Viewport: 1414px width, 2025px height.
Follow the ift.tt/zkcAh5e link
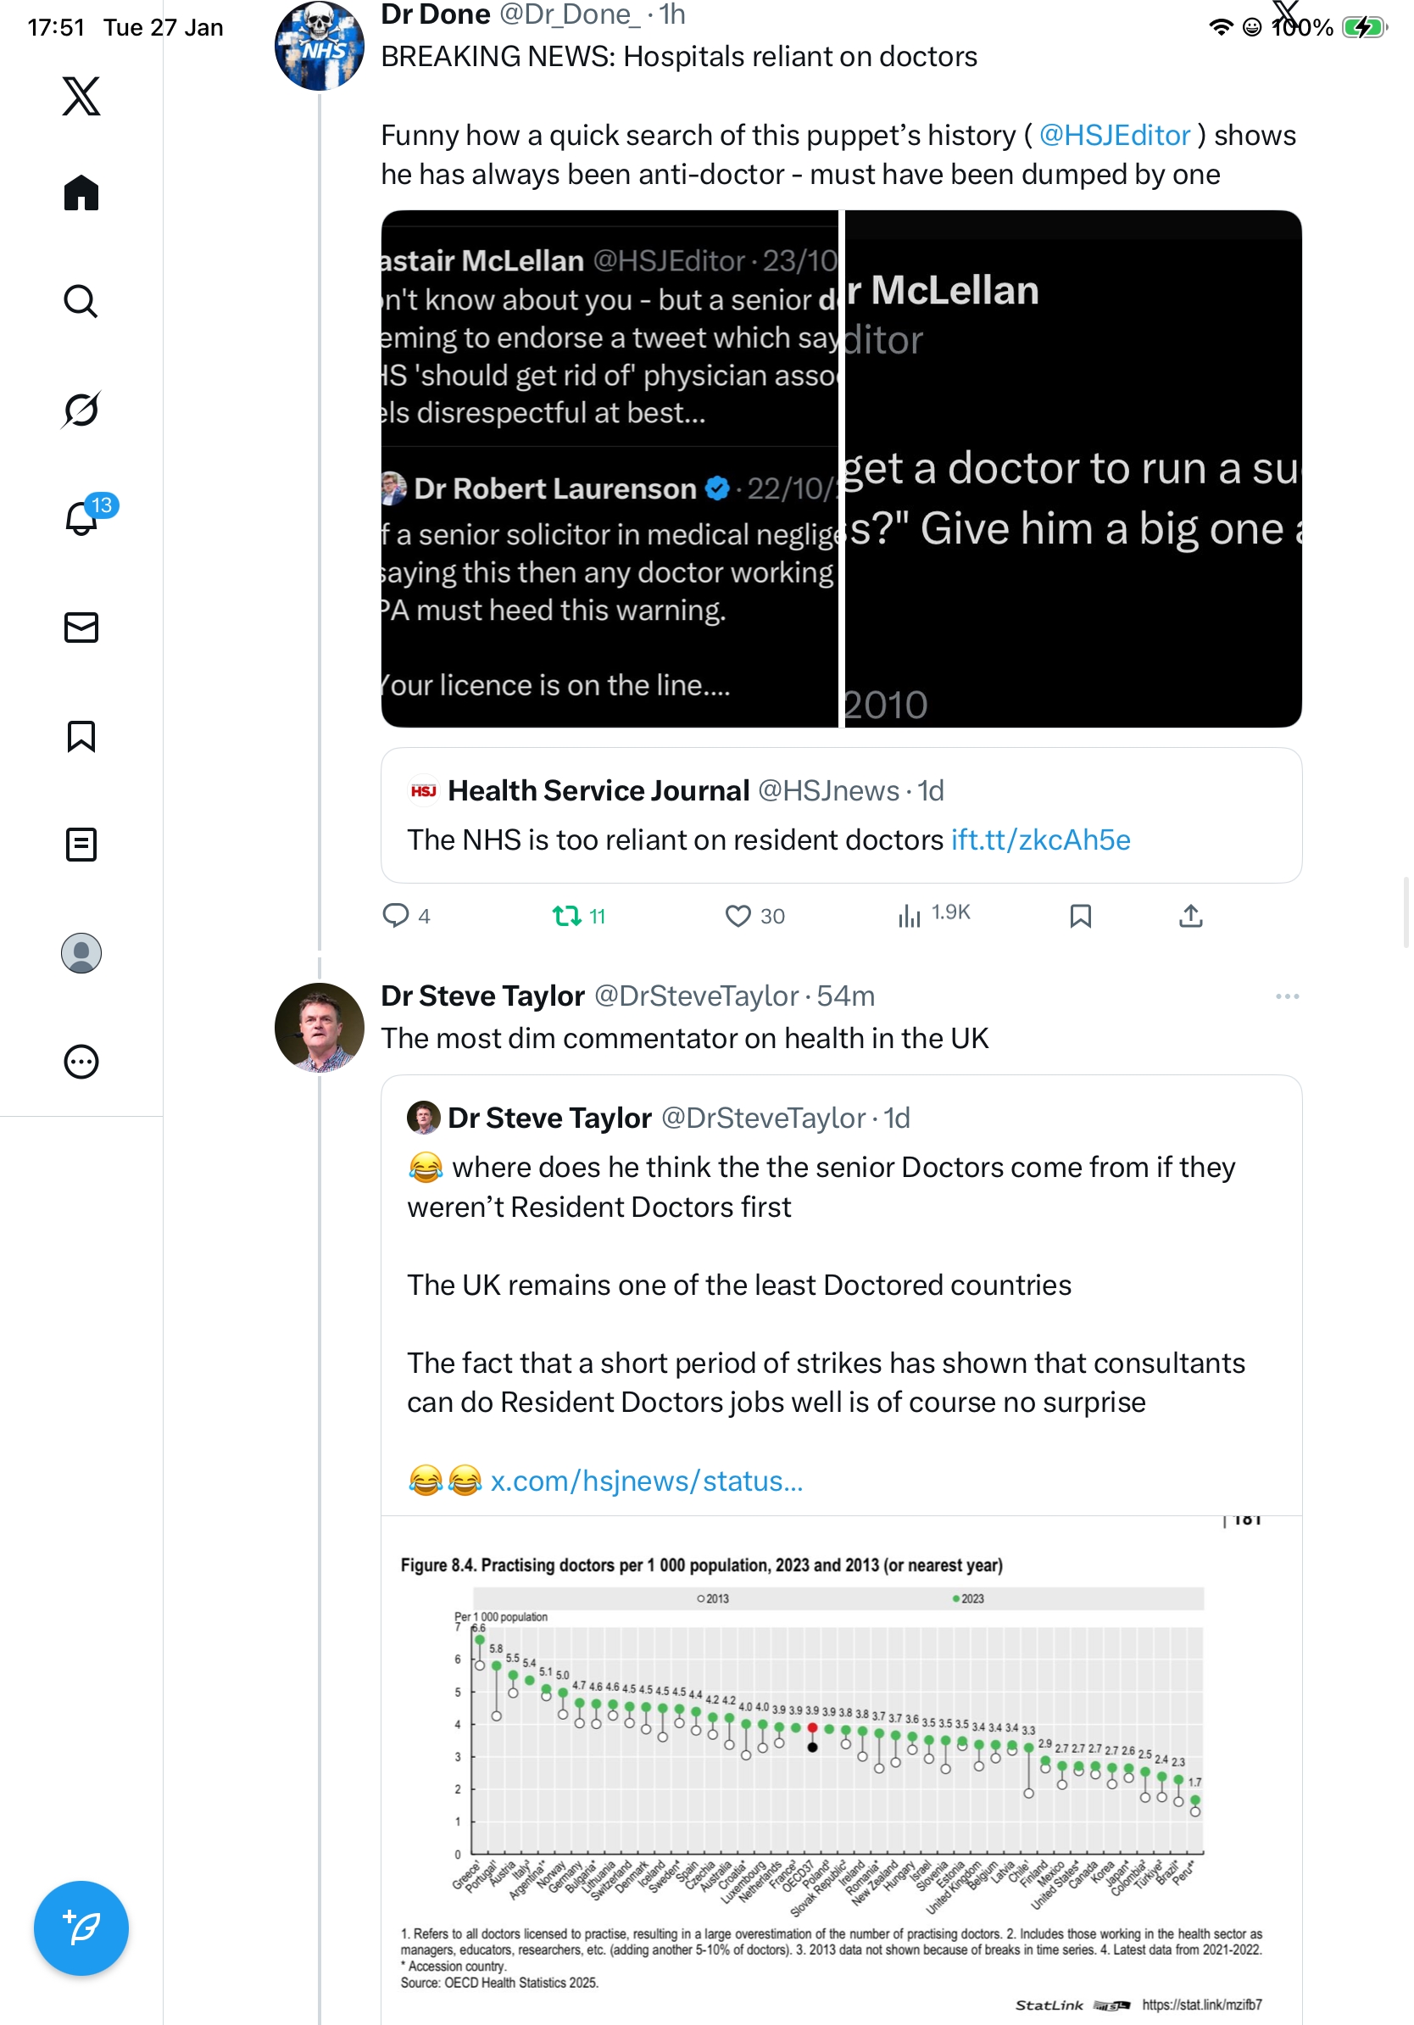point(1040,840)
